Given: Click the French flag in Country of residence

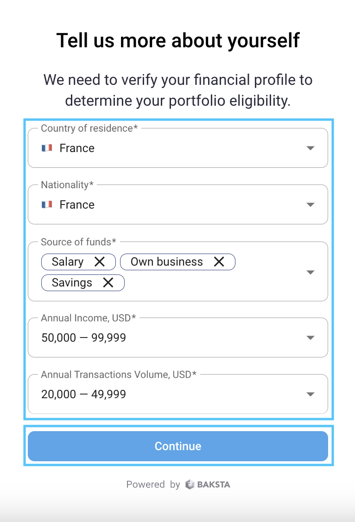Looking at the screenshot, I should (x=46, y=148).
